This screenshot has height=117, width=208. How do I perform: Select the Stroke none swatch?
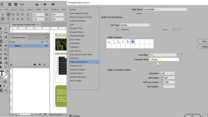pyautogui.click(x=5, y=76)
